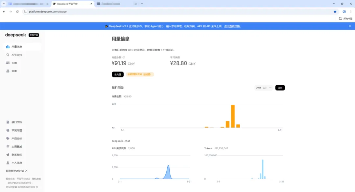
Task: Click the Tokens total 121,258,047
Action: (221, 148)
